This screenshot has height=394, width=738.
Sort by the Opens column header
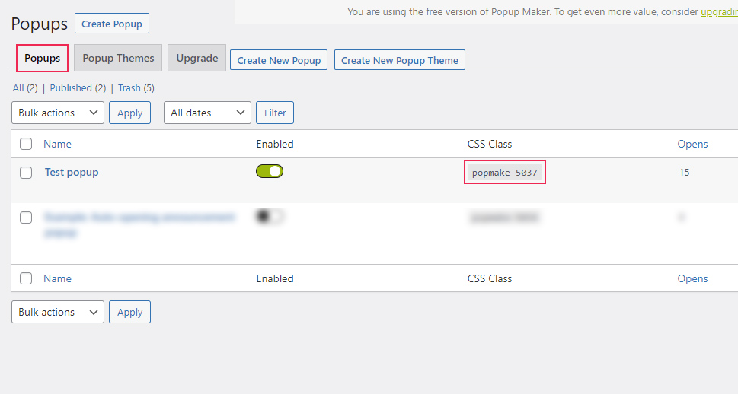(x=692, y=144)
